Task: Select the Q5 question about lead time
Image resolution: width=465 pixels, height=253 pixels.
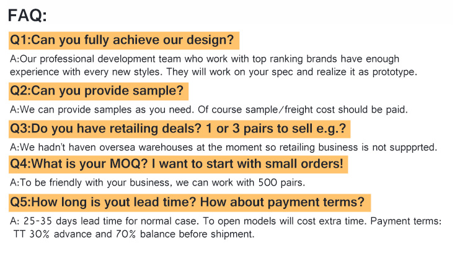Action: click(187, 202)
